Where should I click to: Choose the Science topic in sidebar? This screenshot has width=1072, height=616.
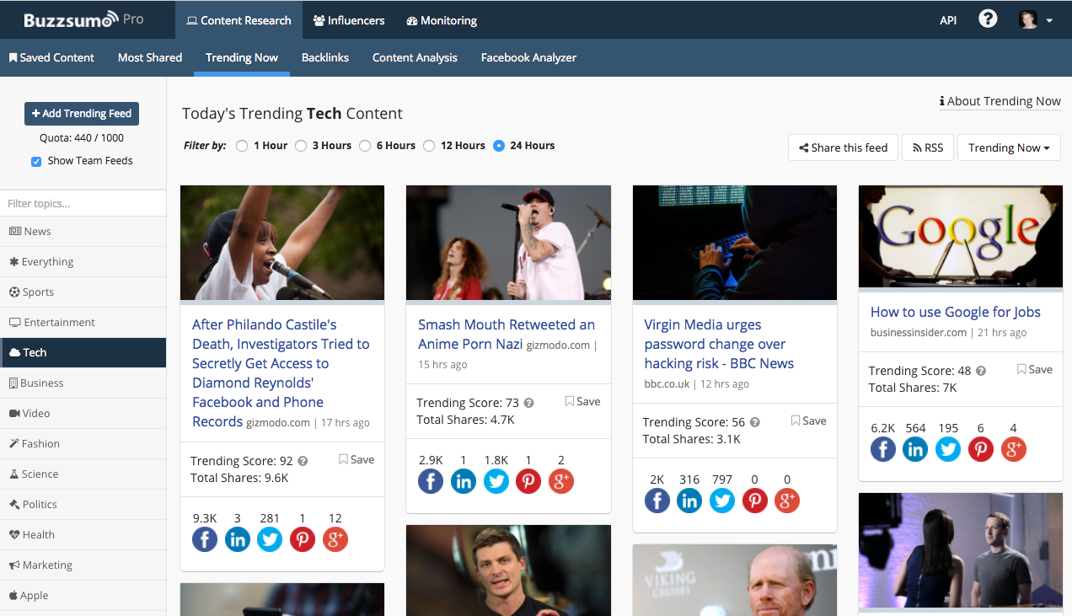pos(83,474)
